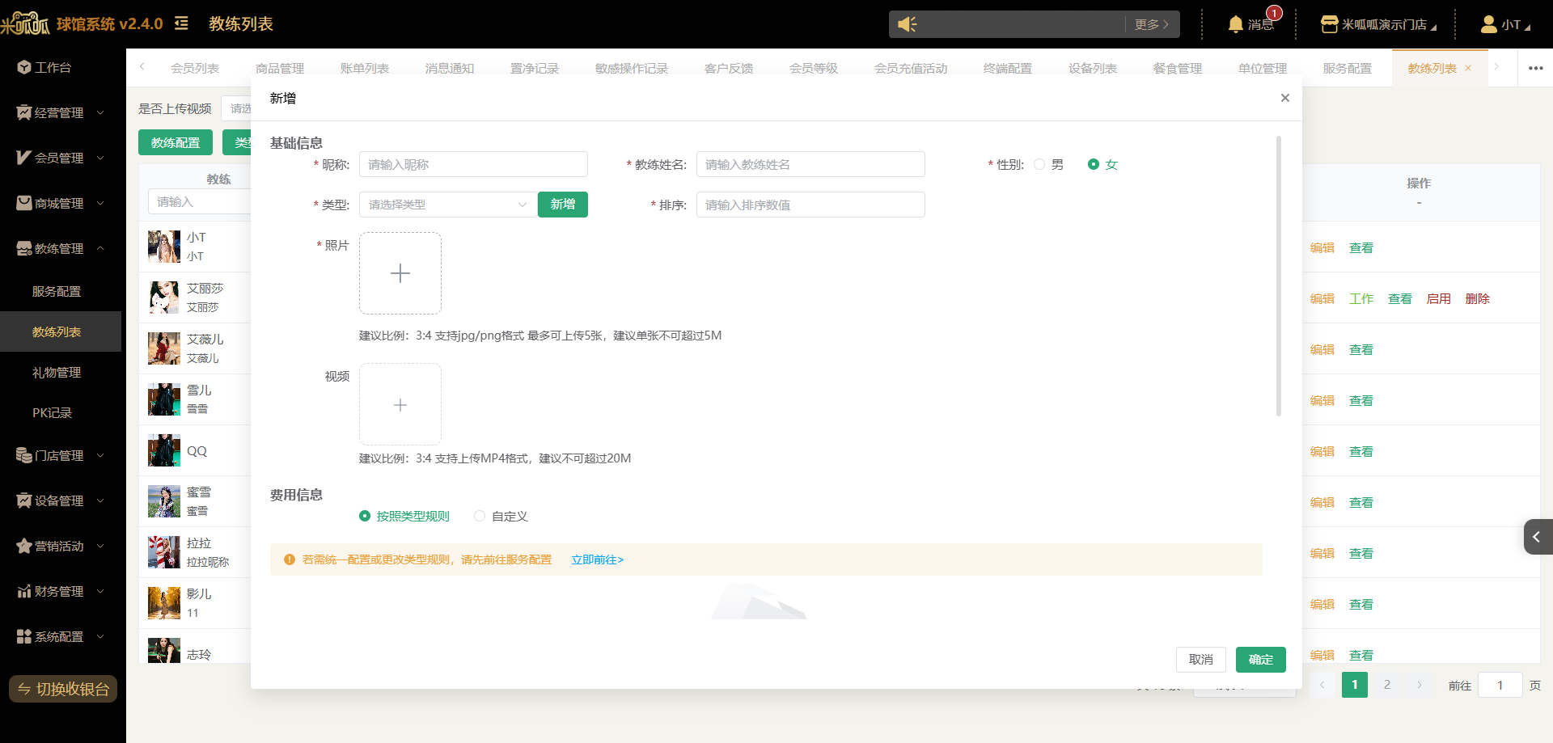Focus the 排序 value input field
1553x743 pixels.
click(x=810, y=205)
